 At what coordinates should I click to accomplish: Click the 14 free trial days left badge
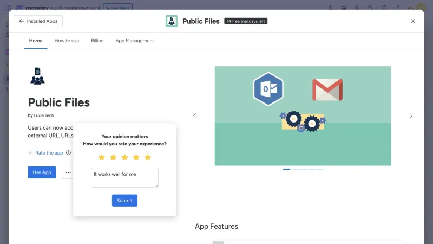246,21
